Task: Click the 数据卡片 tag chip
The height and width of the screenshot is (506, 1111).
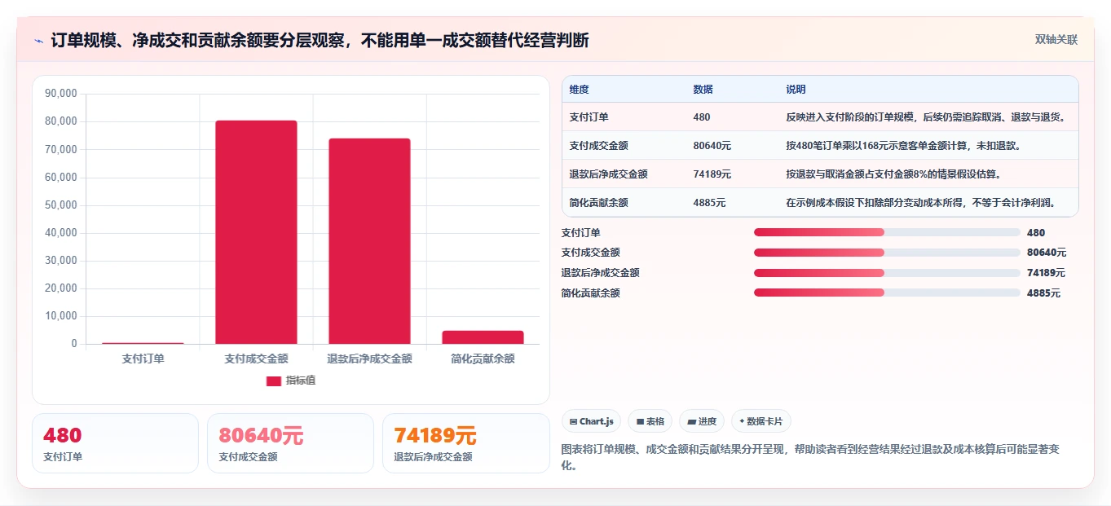Action: coord(761,421)
